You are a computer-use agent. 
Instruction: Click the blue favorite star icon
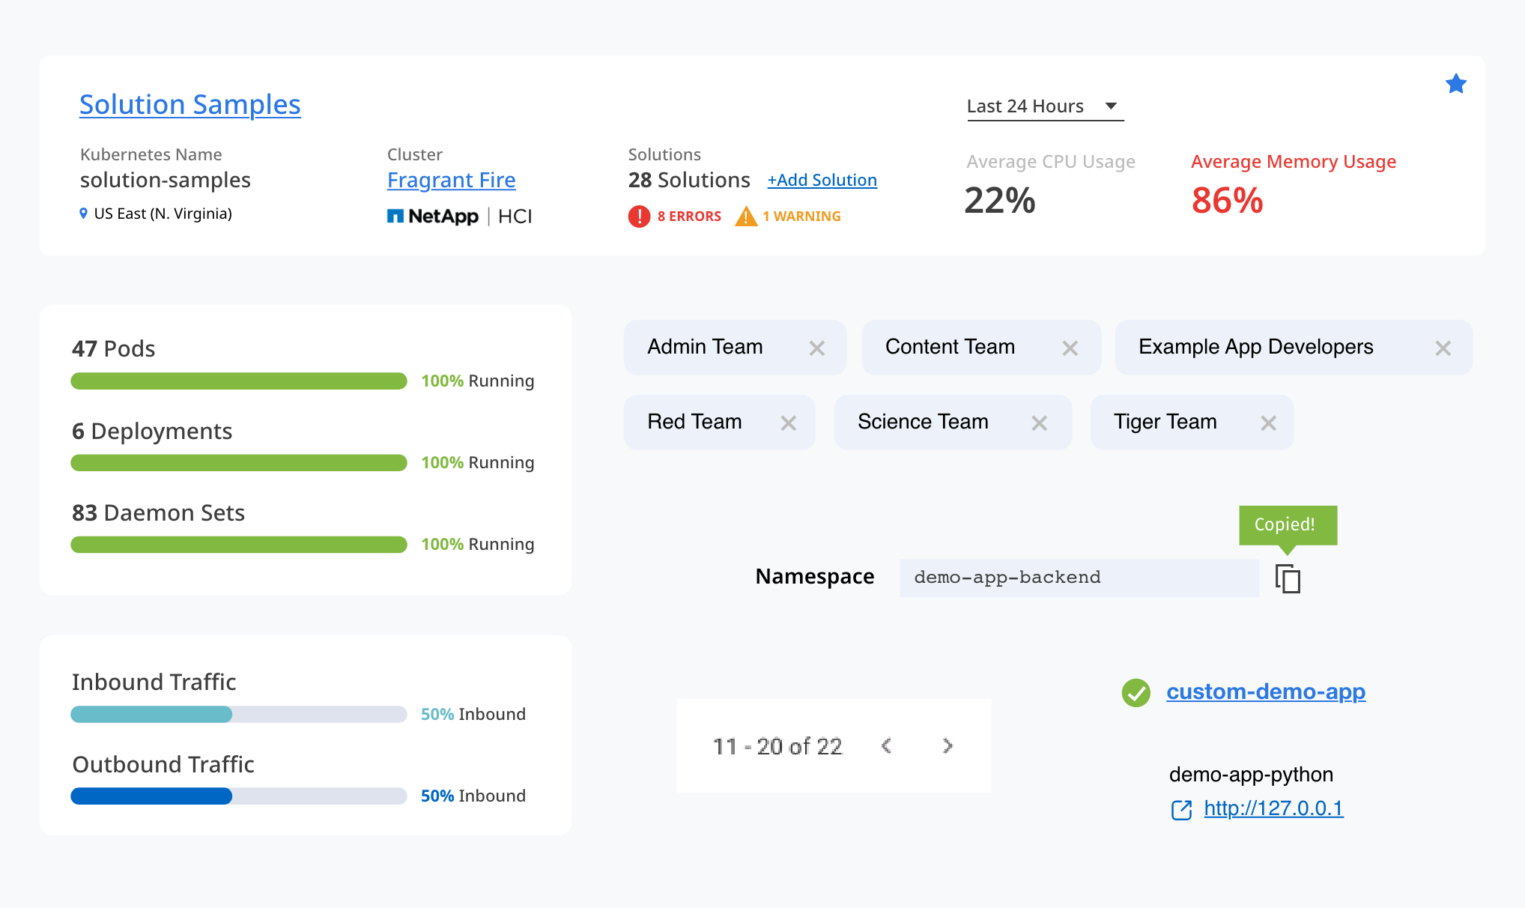click(1455, 84)
